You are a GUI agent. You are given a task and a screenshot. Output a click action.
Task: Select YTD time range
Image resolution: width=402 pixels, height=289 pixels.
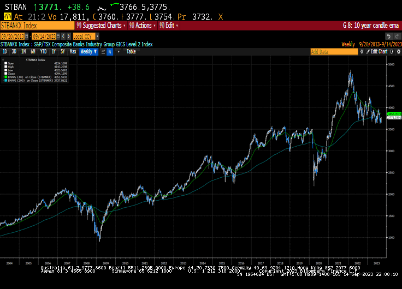tap(43, 52)
